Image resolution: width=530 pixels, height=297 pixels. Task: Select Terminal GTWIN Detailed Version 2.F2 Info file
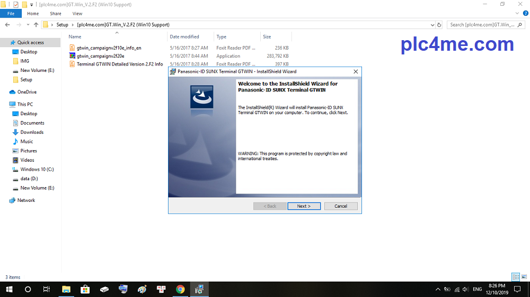click(x=120, y=64)
